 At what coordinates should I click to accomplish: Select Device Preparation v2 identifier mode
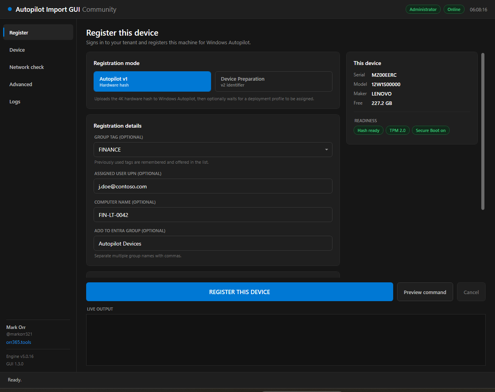274,81
